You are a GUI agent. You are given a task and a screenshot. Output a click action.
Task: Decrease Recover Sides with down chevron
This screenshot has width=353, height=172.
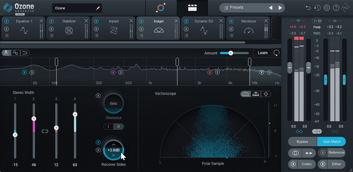(x=114, y=155)
